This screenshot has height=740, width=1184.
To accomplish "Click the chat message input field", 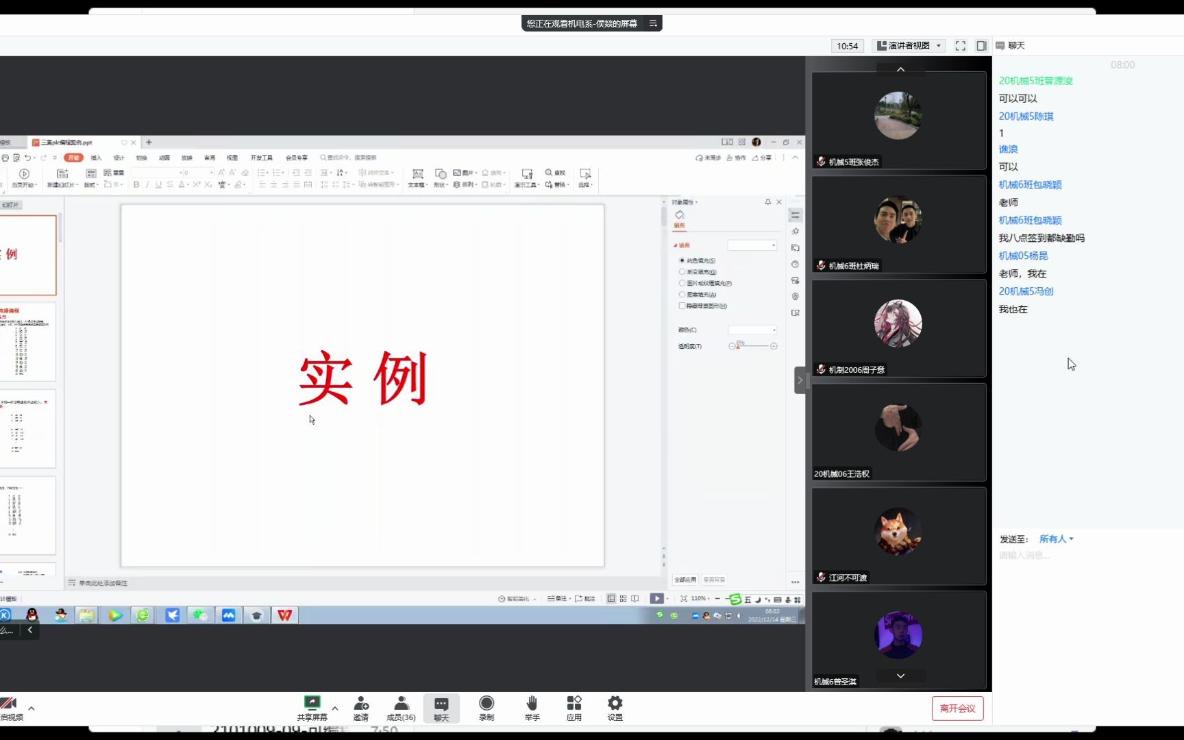I will (x=1087, y=556).
